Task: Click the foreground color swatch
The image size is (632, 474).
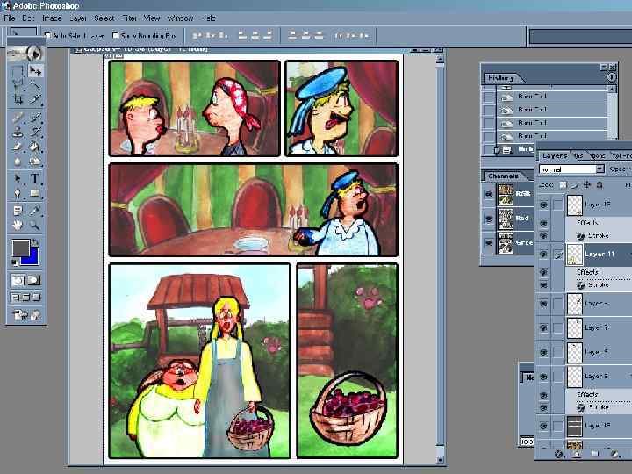Action: click(20, 248)
